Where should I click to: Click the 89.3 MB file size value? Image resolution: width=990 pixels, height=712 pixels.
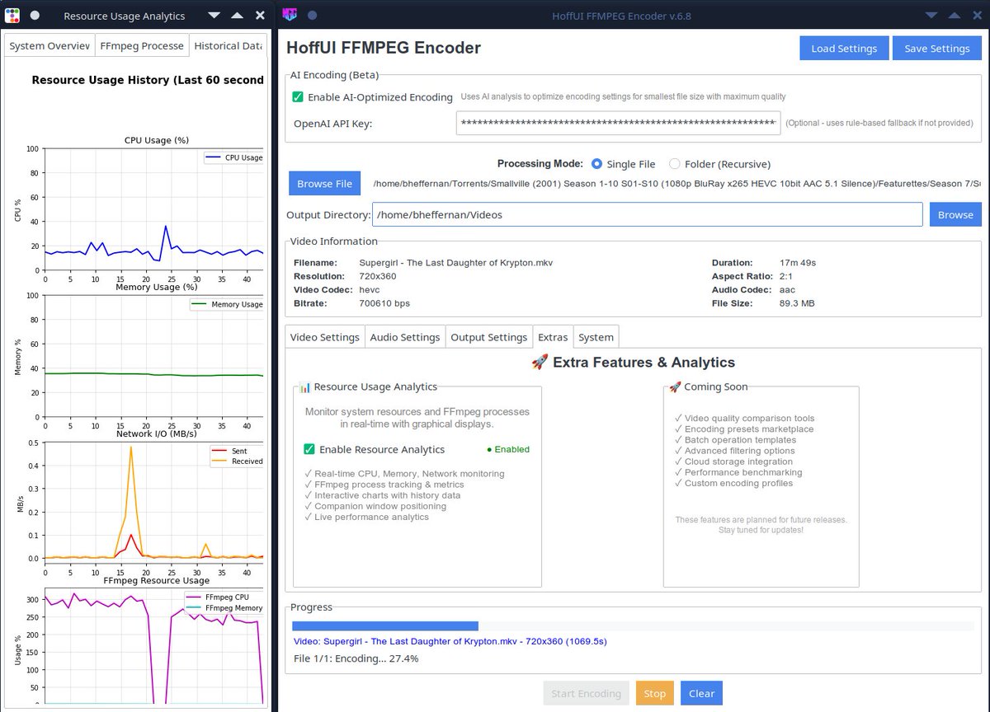tap(797, 303)
